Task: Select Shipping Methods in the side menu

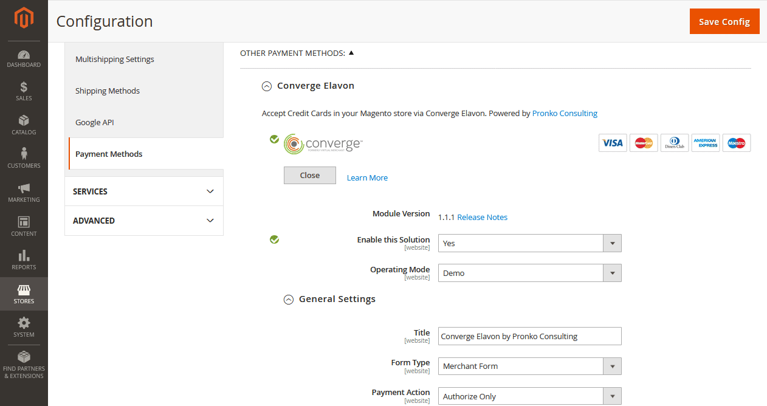Action: tap(108, 91)
